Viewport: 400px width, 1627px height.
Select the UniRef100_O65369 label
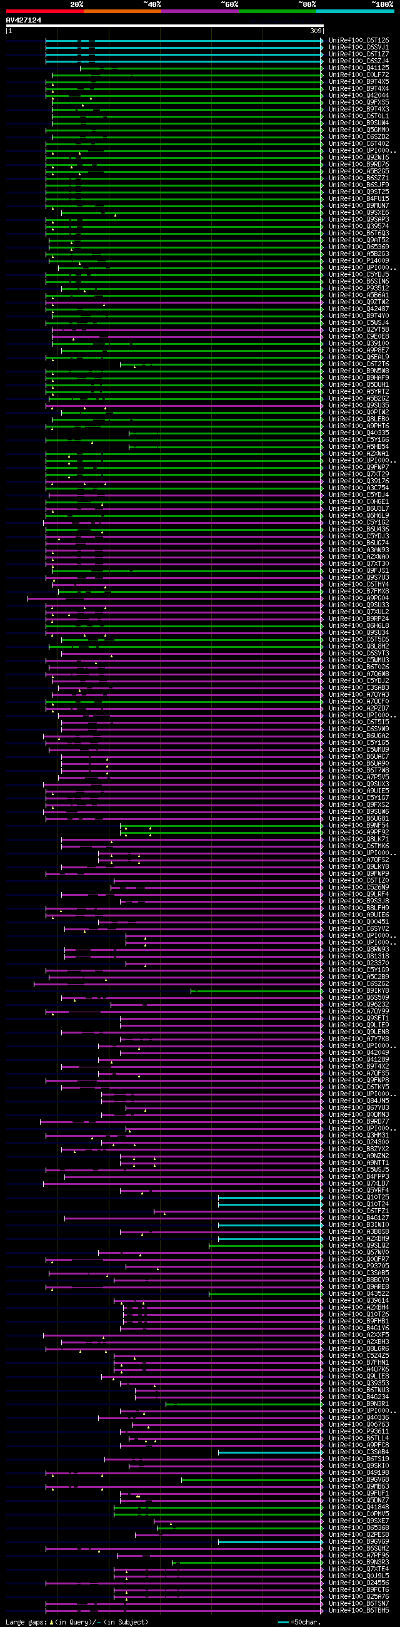coord(359,247)
